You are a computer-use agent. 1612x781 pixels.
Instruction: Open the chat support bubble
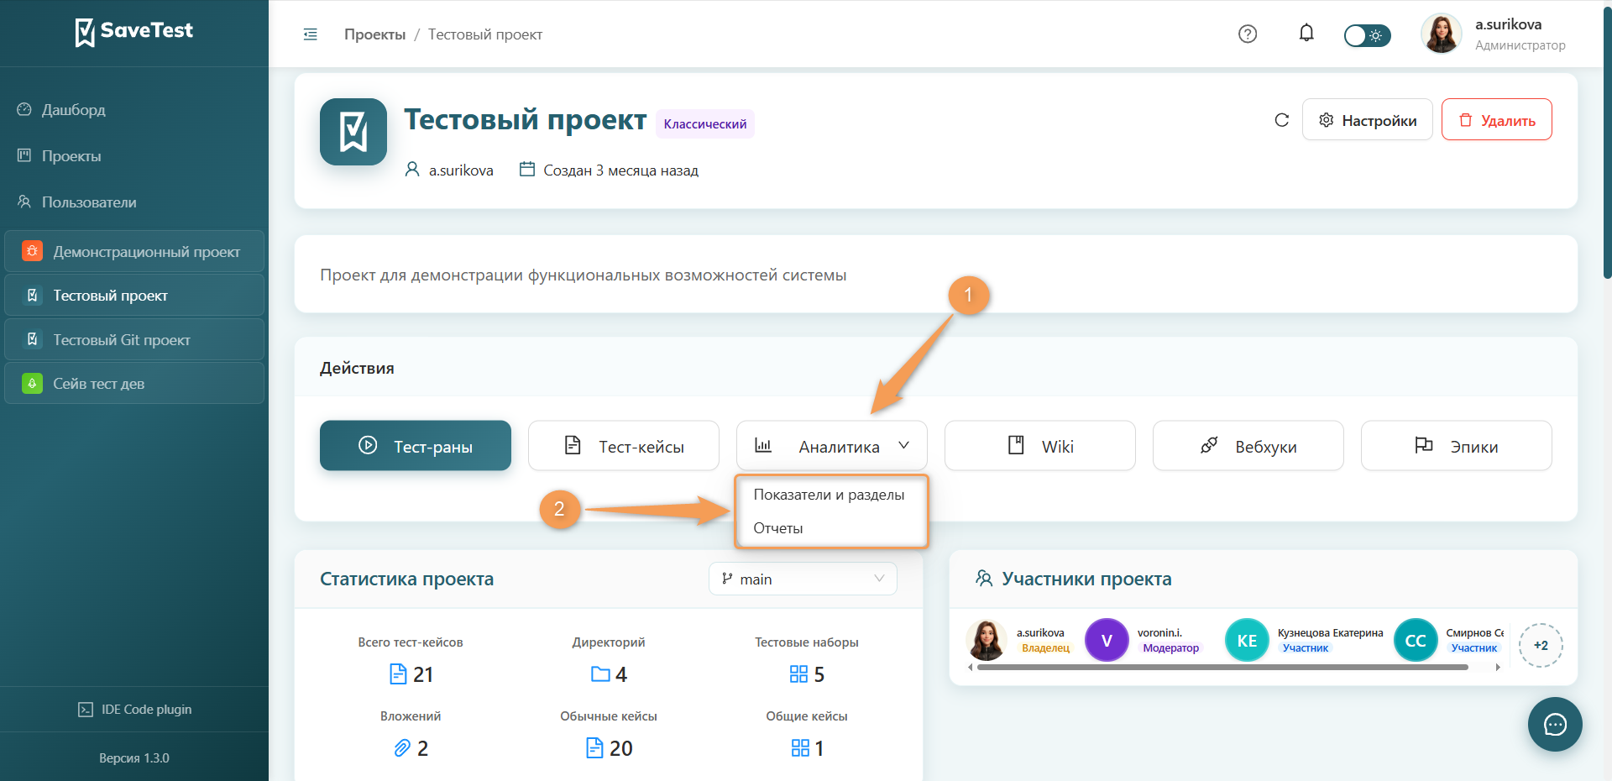pos(1555,724)
